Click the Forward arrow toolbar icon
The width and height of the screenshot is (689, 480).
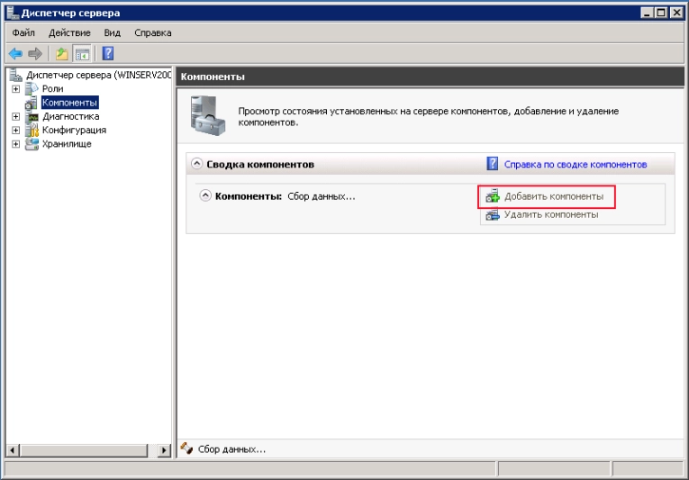point(35,54)
